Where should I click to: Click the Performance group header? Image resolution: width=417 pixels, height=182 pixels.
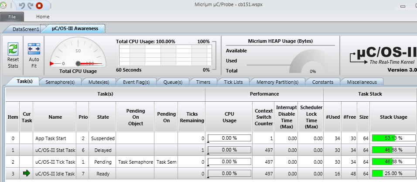click(264, 94)
